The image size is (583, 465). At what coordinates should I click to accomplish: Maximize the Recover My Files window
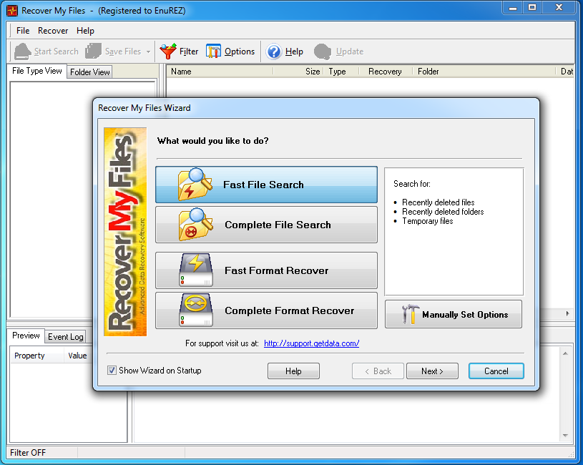(532, 8)
